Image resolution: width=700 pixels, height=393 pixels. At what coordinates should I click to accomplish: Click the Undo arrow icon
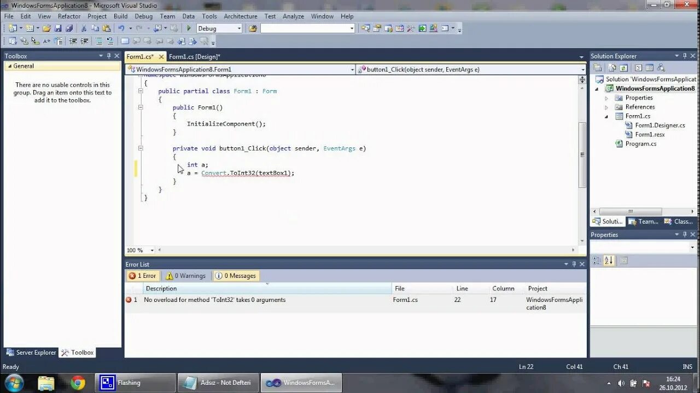click(121, 28)
